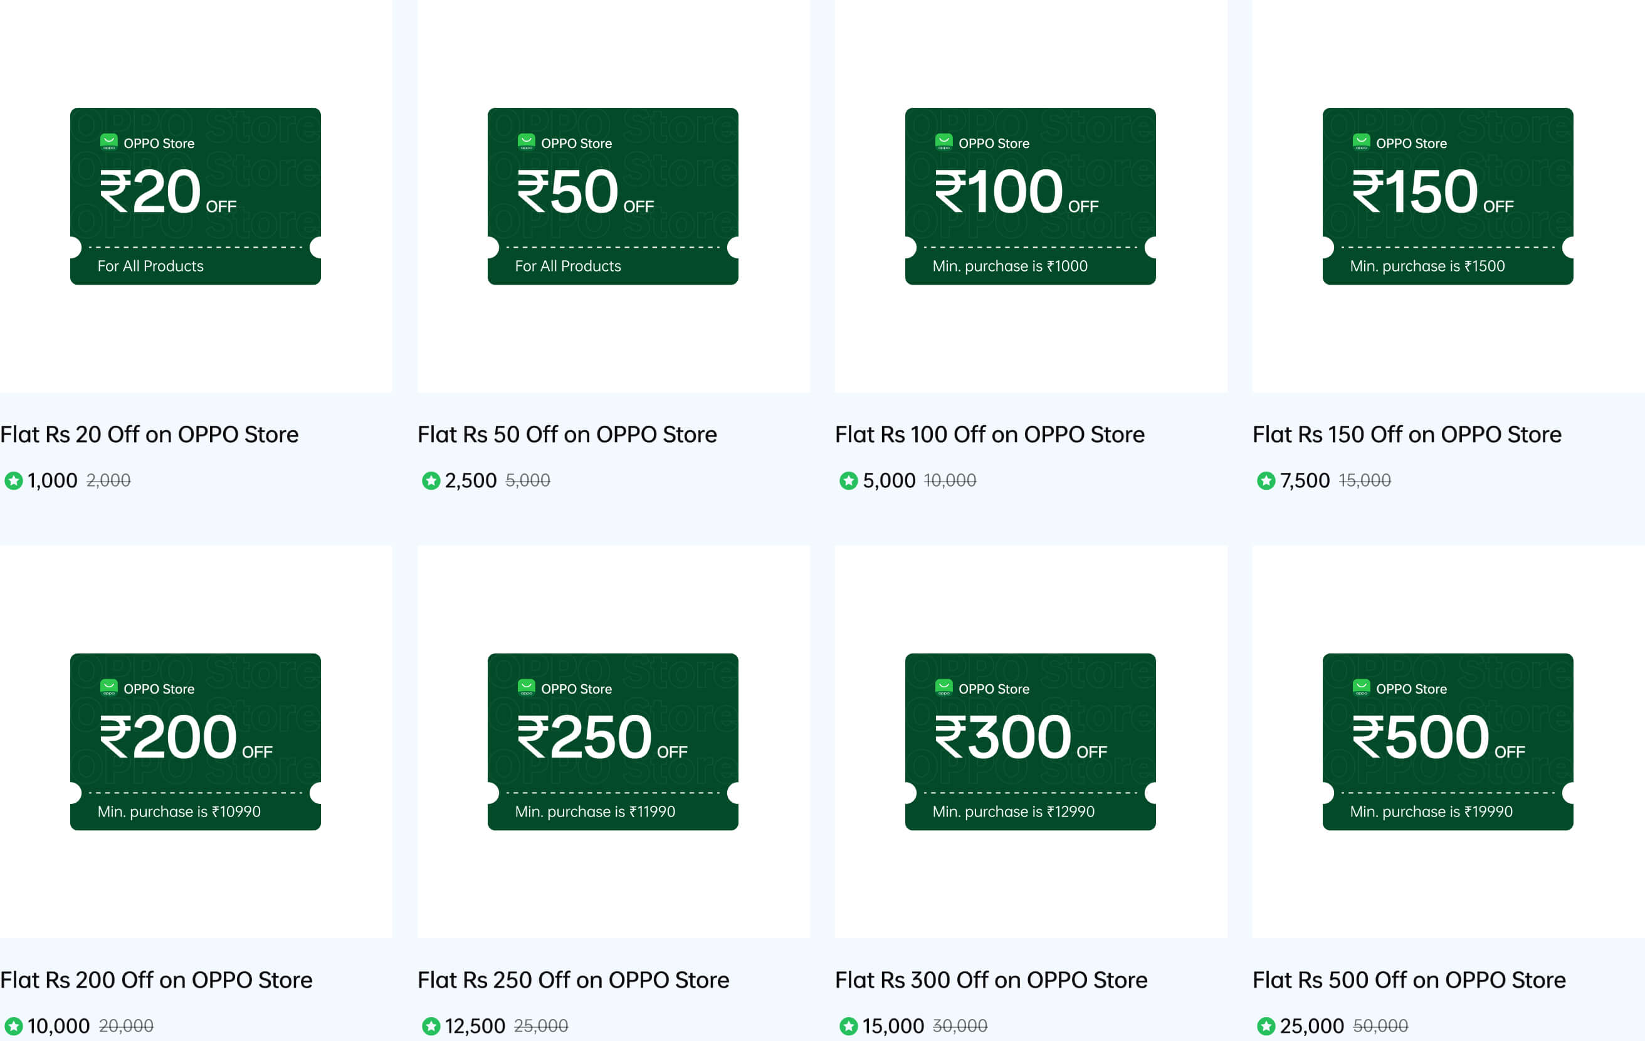
Task: Click the OPPO Store logo on ₹150 coupon
Action: pos(1361,142)
